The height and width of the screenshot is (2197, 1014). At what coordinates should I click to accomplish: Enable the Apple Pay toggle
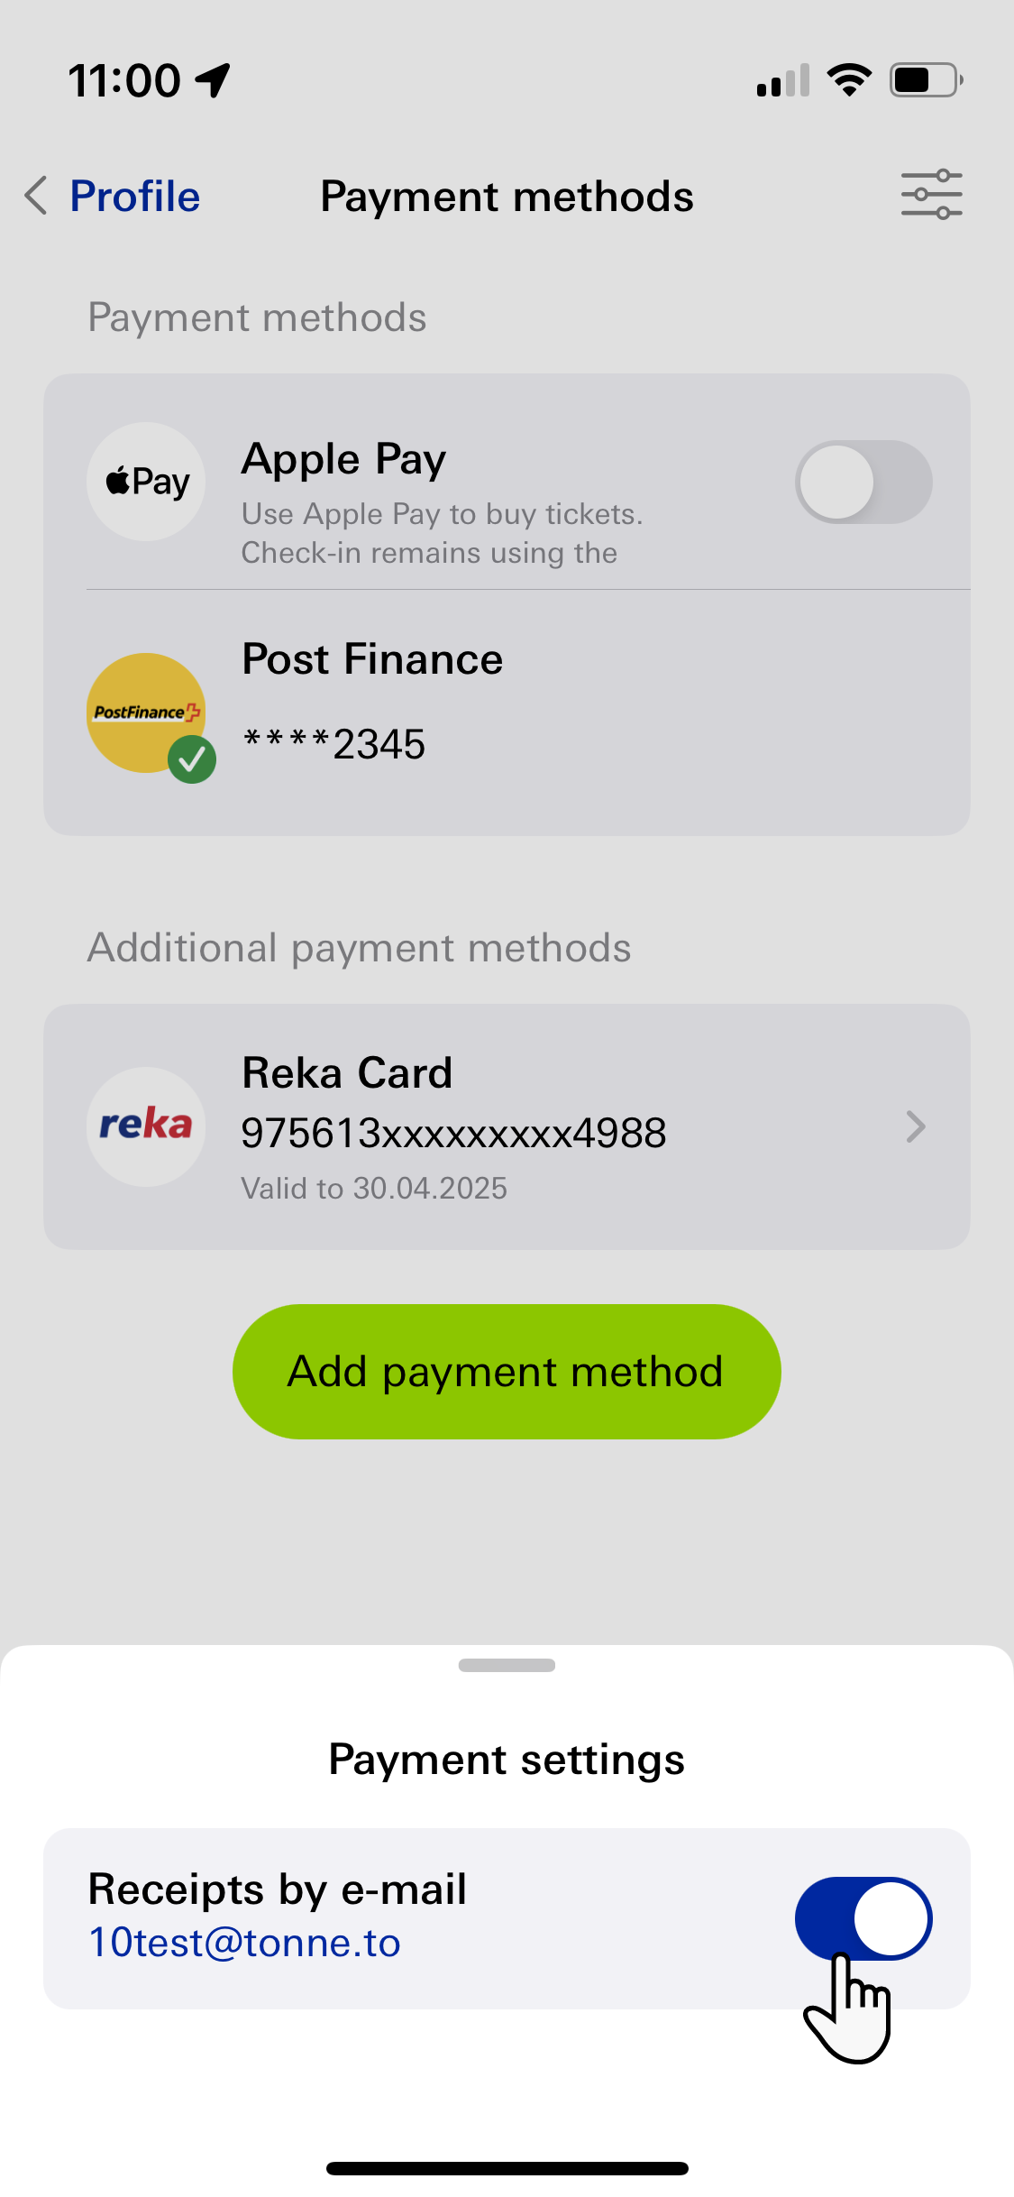click(863, 482)
